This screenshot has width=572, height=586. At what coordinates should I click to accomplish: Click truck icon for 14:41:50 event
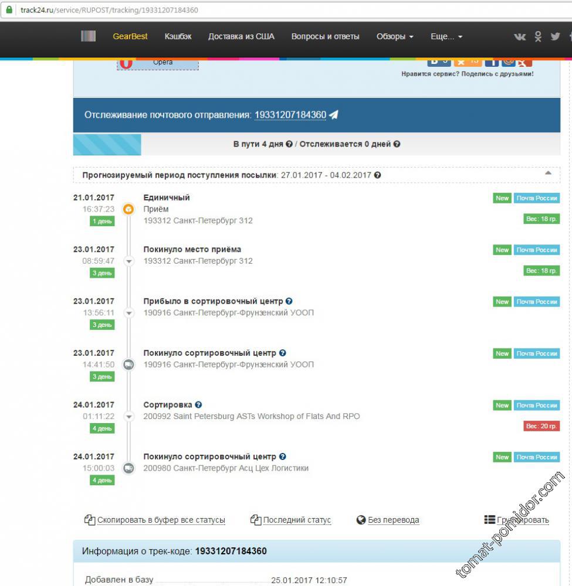point(128,364)
